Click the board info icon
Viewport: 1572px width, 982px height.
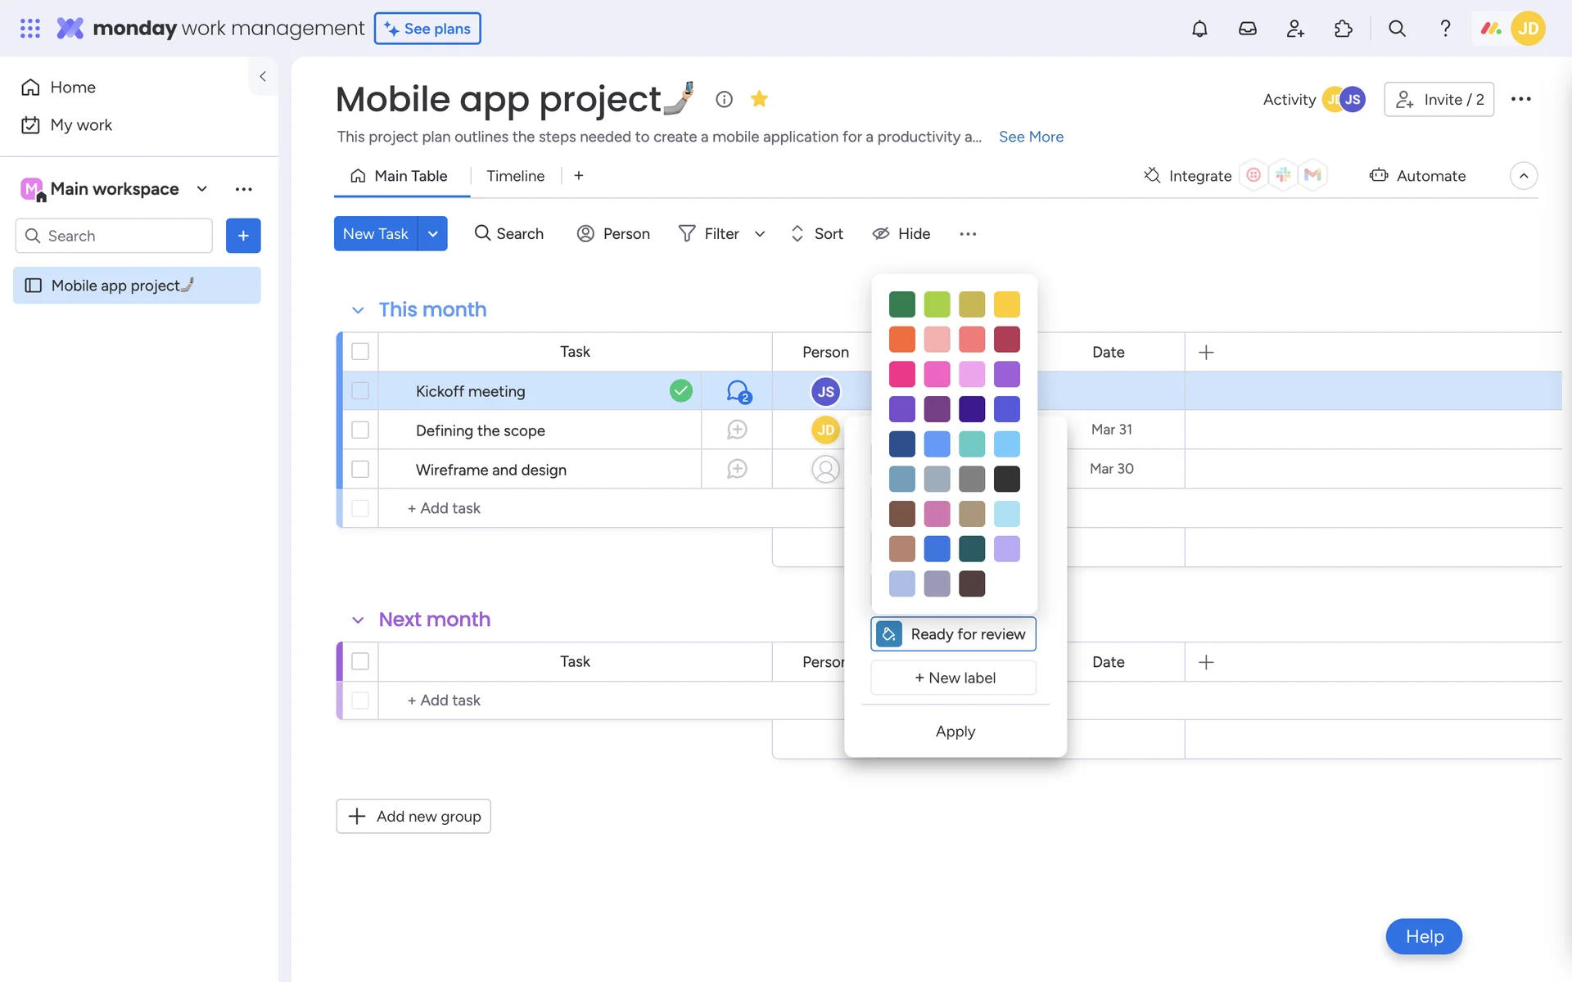(x=724, y=99)
